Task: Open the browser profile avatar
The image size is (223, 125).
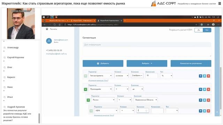Action: coord(213,25)
